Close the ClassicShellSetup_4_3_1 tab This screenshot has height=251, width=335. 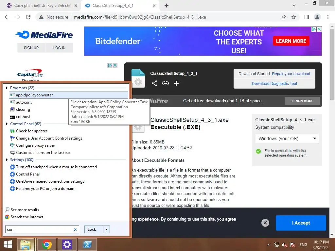(x=154, y=6)
